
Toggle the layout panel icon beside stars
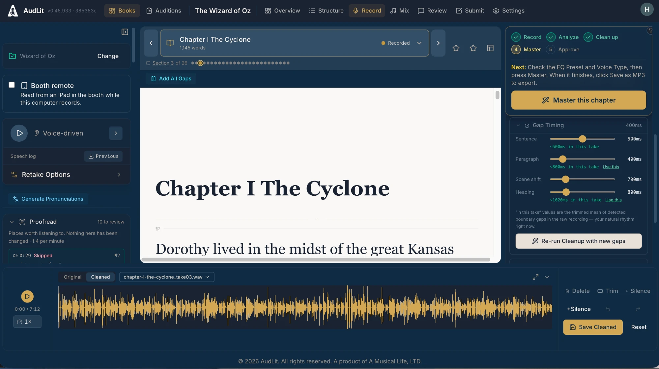pyautogui.click(x=490, y=48)
